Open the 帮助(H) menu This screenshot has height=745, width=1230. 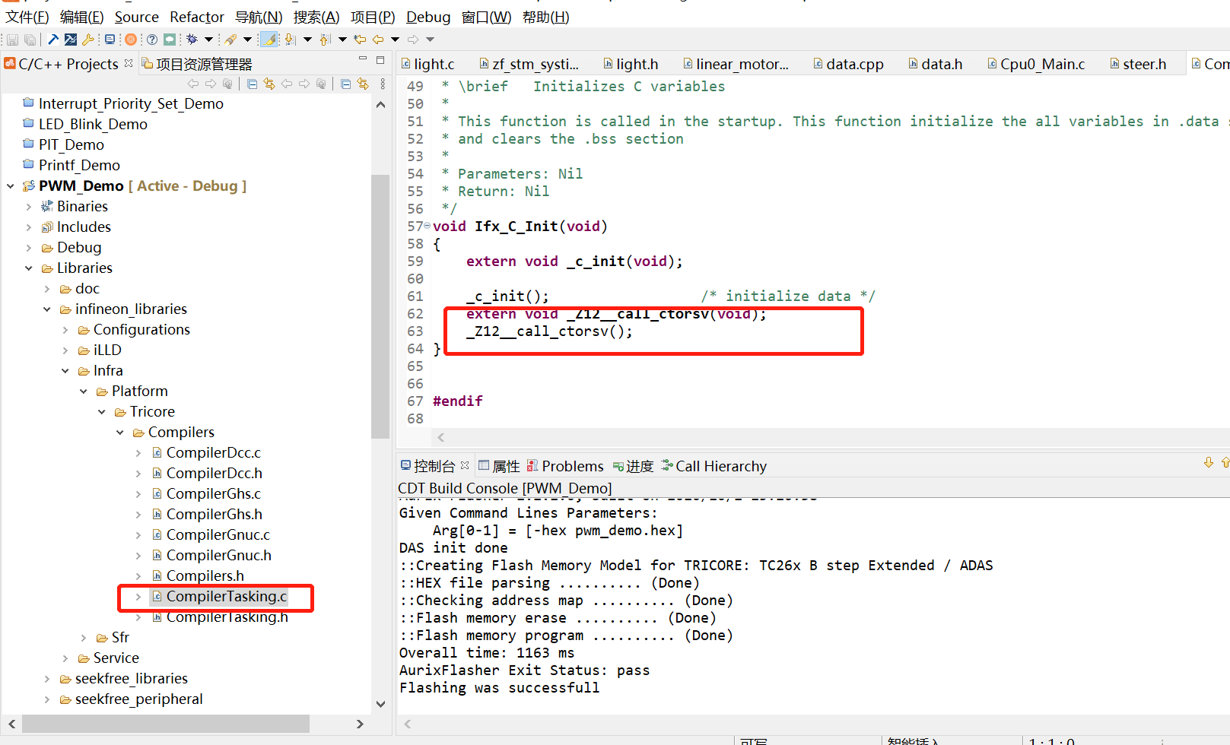click(x=546, y=17)
